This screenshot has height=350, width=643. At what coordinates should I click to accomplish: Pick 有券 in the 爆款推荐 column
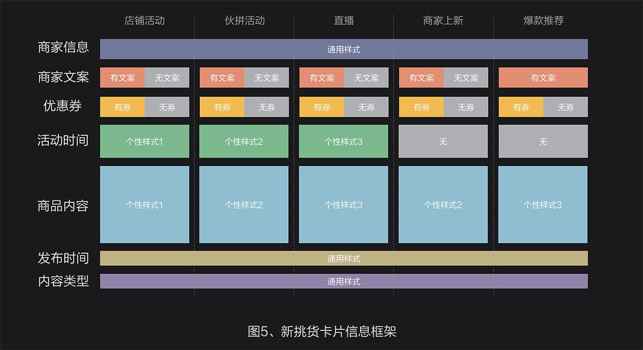click(521, 107)
